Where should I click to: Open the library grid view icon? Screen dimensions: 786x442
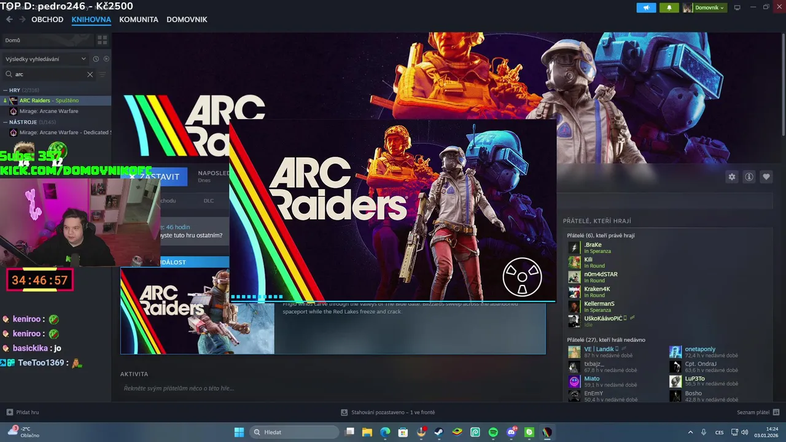coord(103,40)
